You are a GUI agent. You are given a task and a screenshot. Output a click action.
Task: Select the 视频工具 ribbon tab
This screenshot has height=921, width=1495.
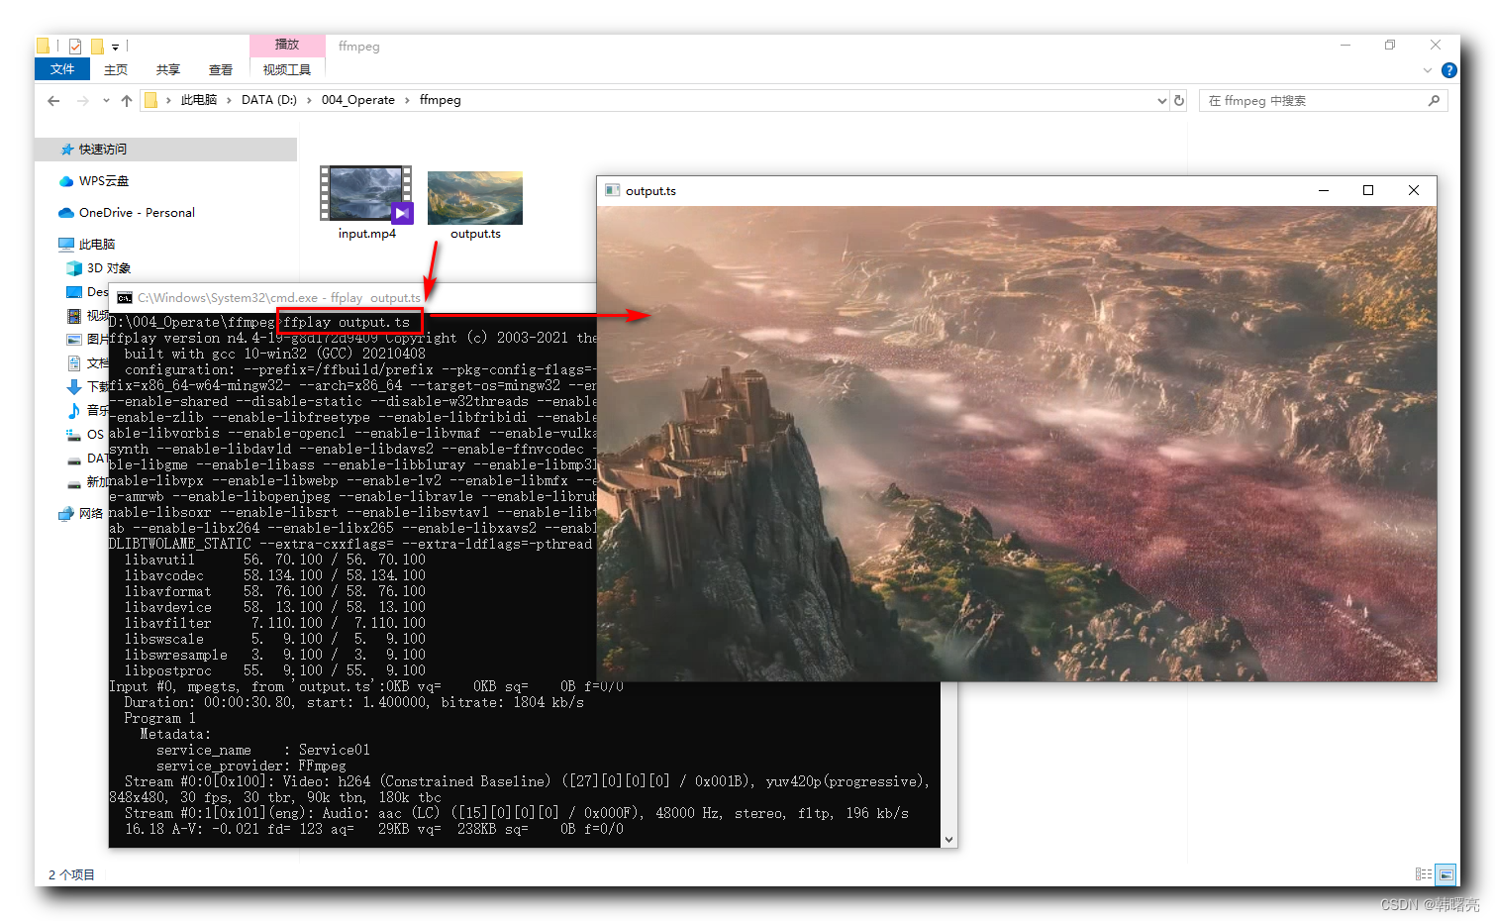coord(287,69)
